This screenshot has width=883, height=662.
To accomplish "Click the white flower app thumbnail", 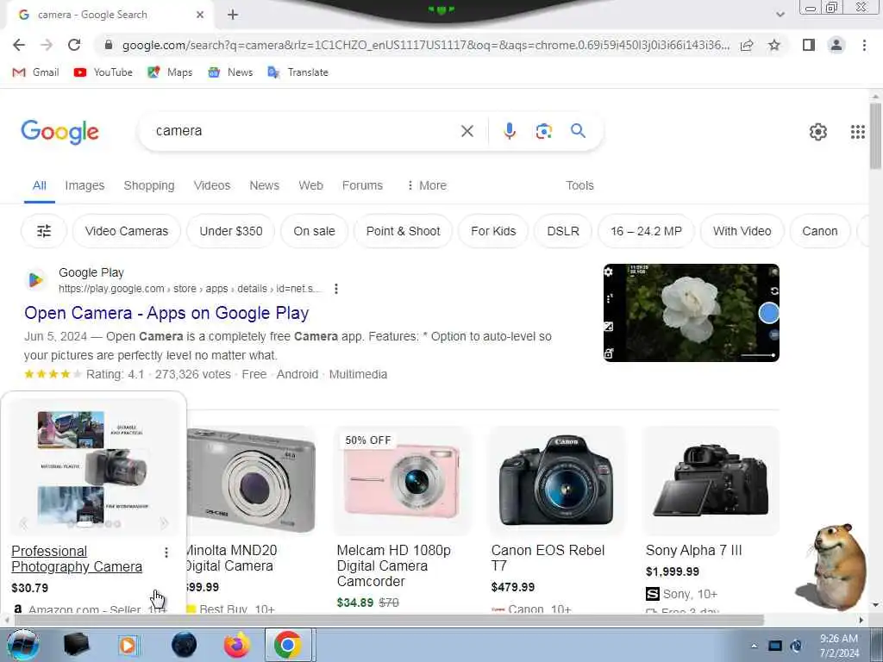I will (x=691, y=312).
